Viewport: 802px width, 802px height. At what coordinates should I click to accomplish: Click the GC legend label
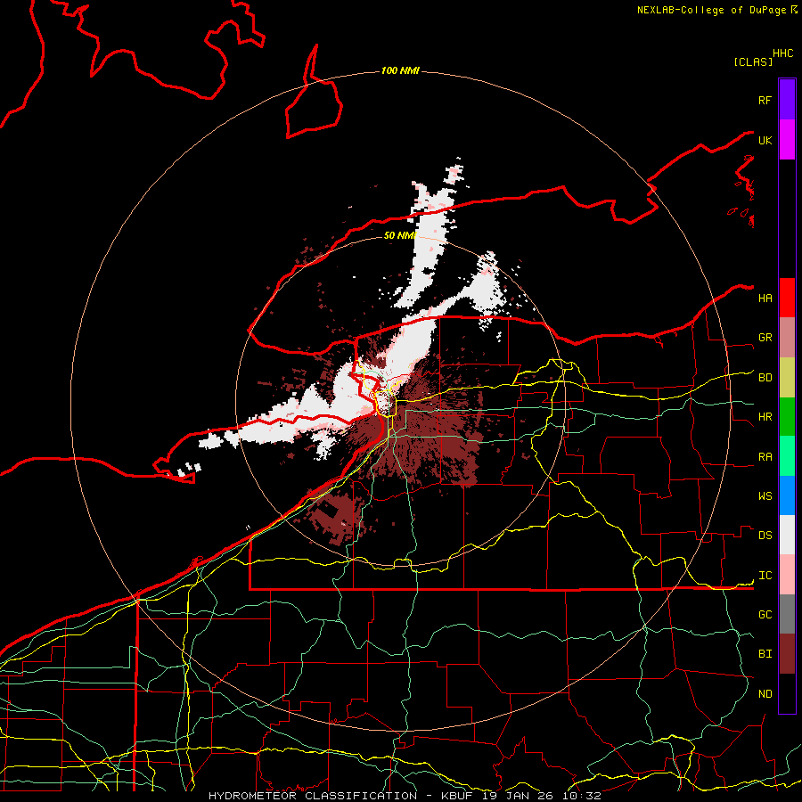[765, 615]
